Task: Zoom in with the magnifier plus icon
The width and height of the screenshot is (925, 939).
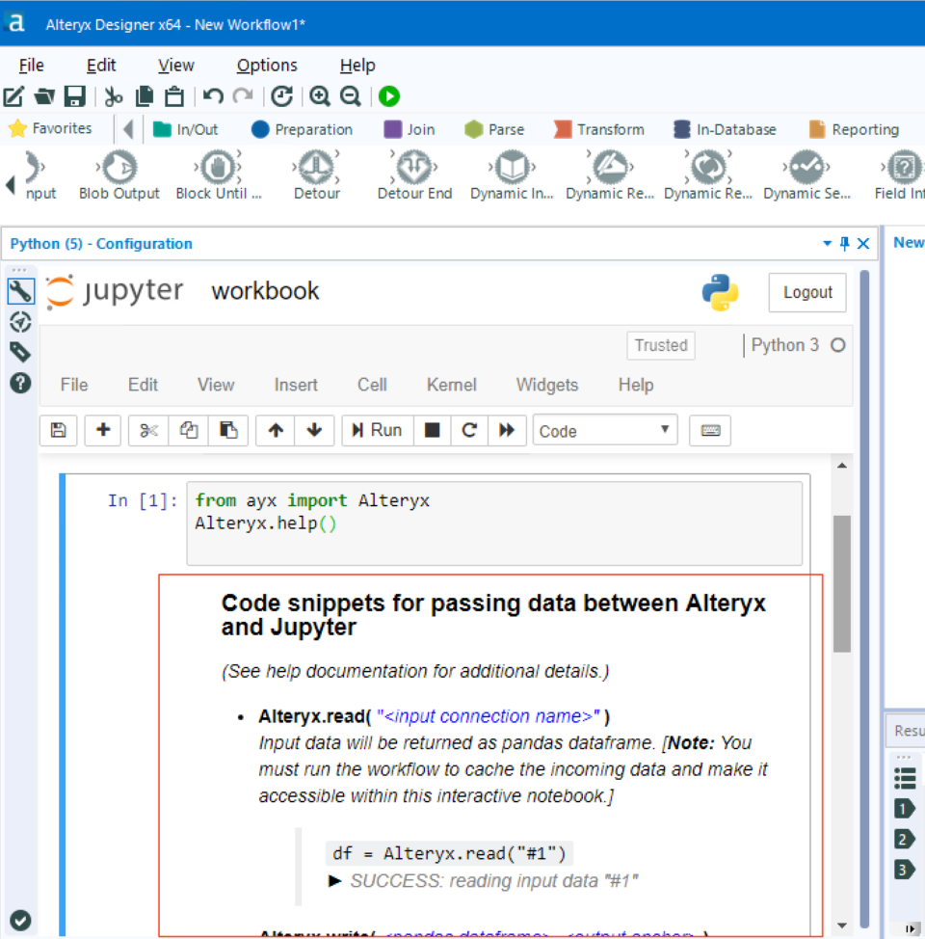Action: [x=320, y=95]
